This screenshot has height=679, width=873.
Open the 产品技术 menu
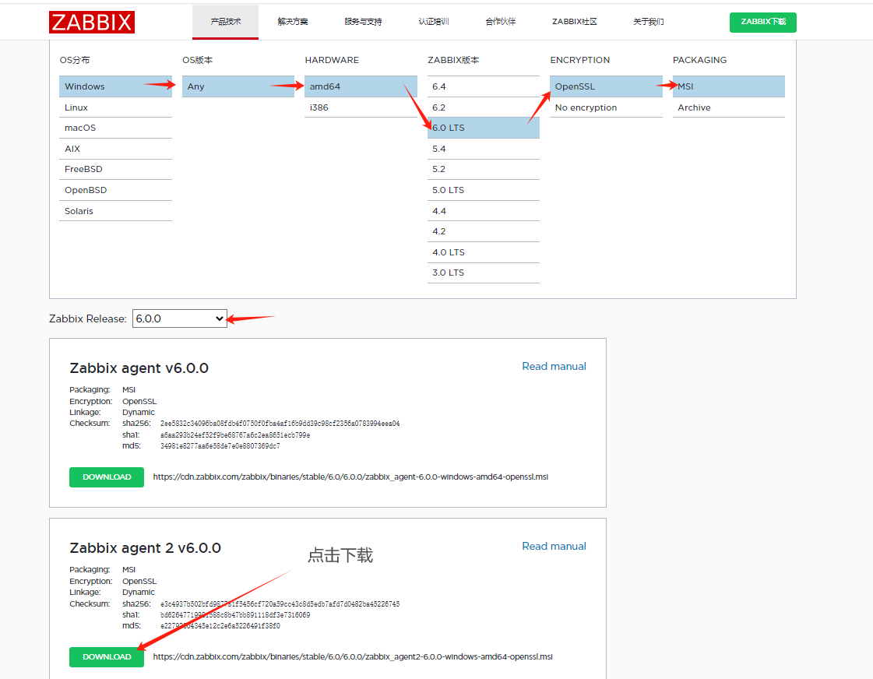[226, 22]
